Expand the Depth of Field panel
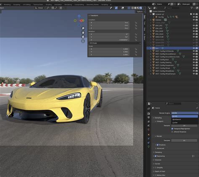This screenshot has width=199, height=177. point(159,172)
